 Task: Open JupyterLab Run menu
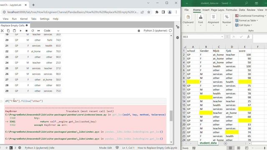tap(14, 19)
